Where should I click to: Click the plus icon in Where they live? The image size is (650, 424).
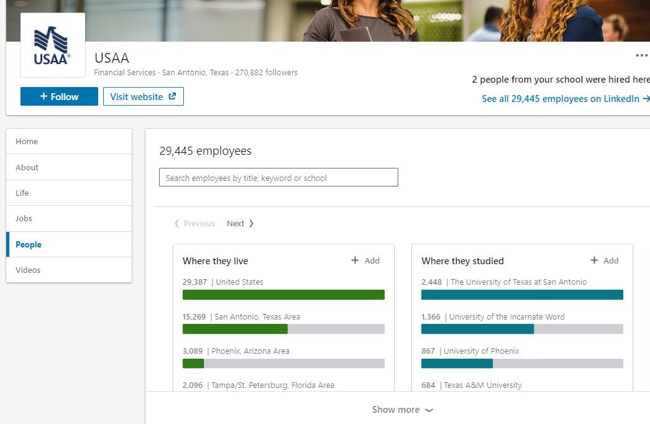pos(355,260)
